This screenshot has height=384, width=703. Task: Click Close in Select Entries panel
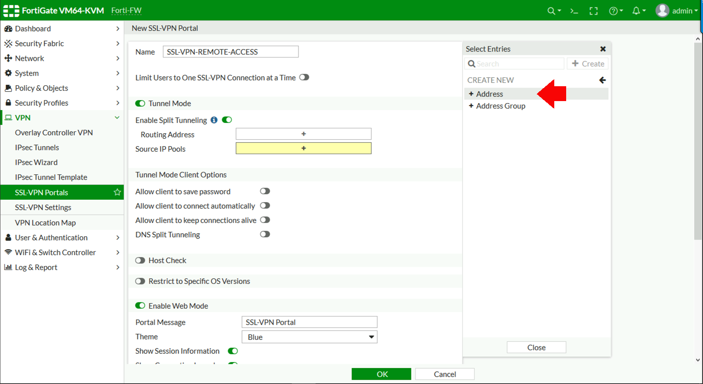point(536,347)
